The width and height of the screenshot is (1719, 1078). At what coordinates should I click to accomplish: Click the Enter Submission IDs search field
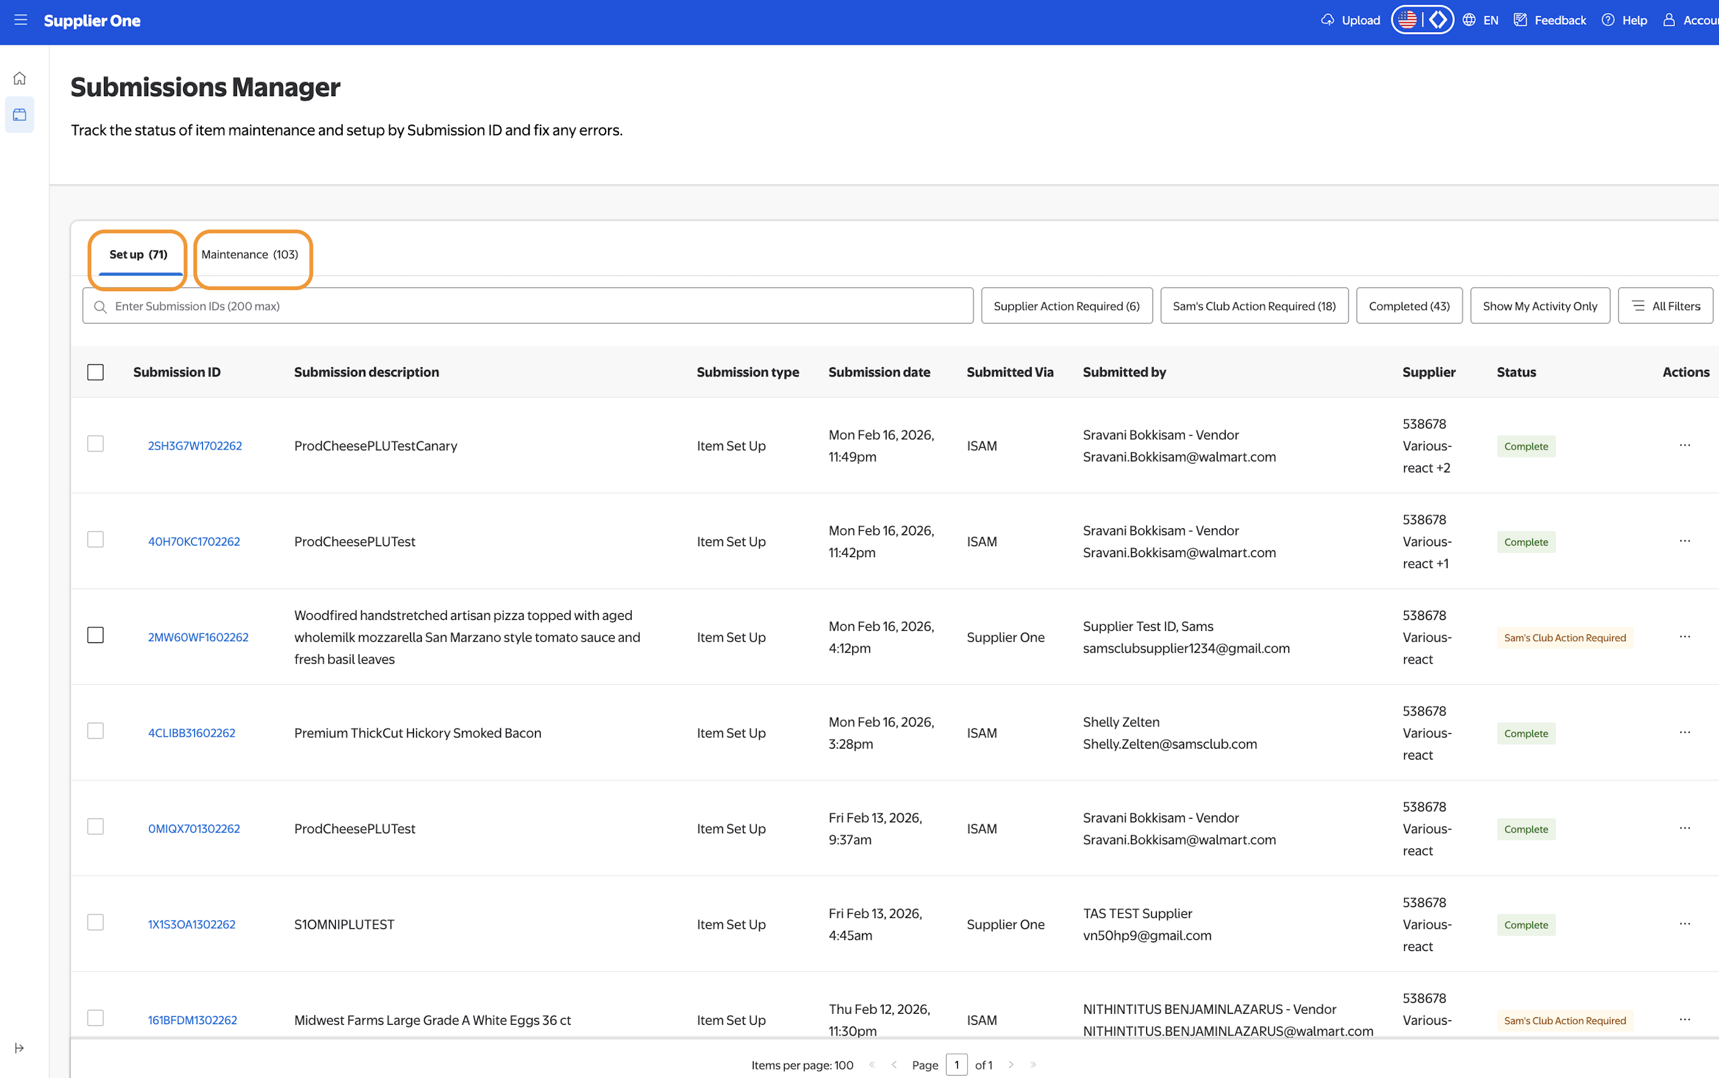[x=528, y=306]
